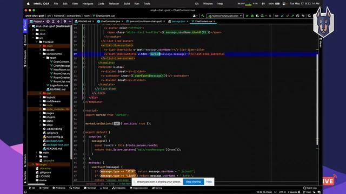Open RoomList.vue in project tree
Image resolution: width=346 pixels, height=194 pixels.
tap(60, 81)
